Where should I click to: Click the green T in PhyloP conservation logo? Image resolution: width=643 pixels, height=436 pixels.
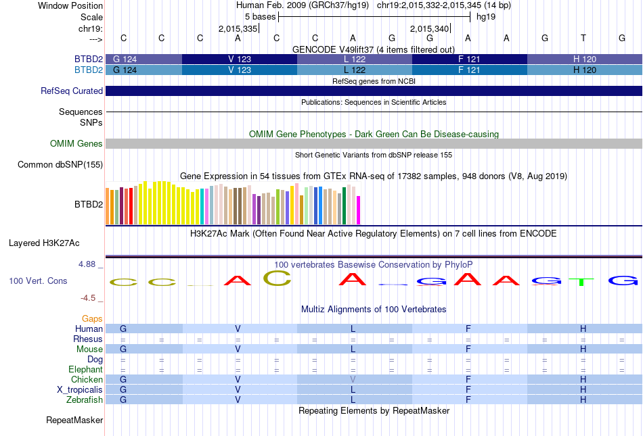(x=581, y=282)
